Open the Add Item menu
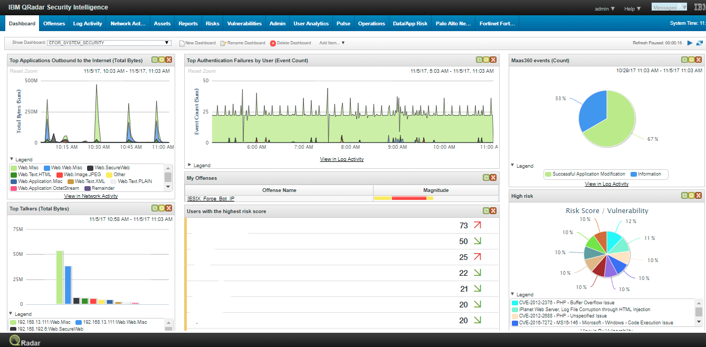The image size is (706, 347). click(x=332, y=43)
